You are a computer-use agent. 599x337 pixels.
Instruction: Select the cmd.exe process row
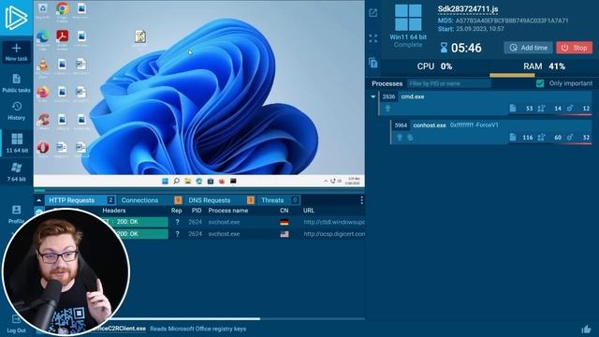point(485,103)
